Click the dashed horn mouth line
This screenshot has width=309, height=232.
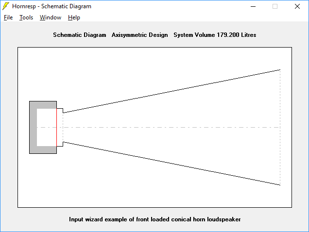pyautogui.click(x=280, y=128)
